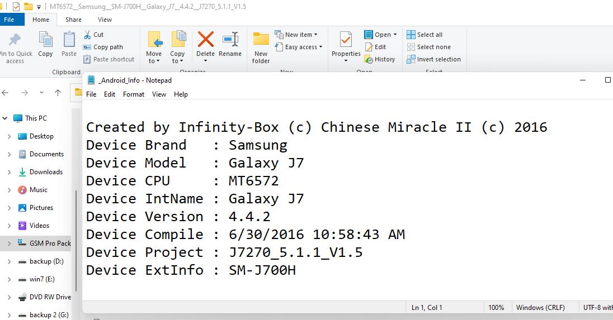Click the Select none icon
This screenshot has width=613, height=320.
coord(411,47)
